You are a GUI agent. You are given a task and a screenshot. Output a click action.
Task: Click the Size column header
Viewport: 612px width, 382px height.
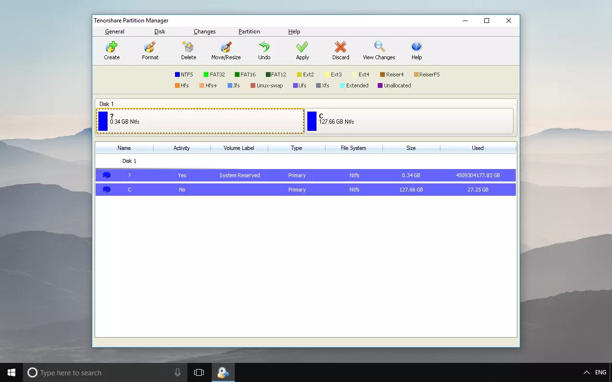(x=411, y=148)
